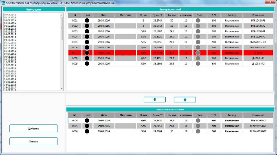The image size is (277, 155).
Task: Click date list scrollbar up arrow
Action: click(62, 15)
